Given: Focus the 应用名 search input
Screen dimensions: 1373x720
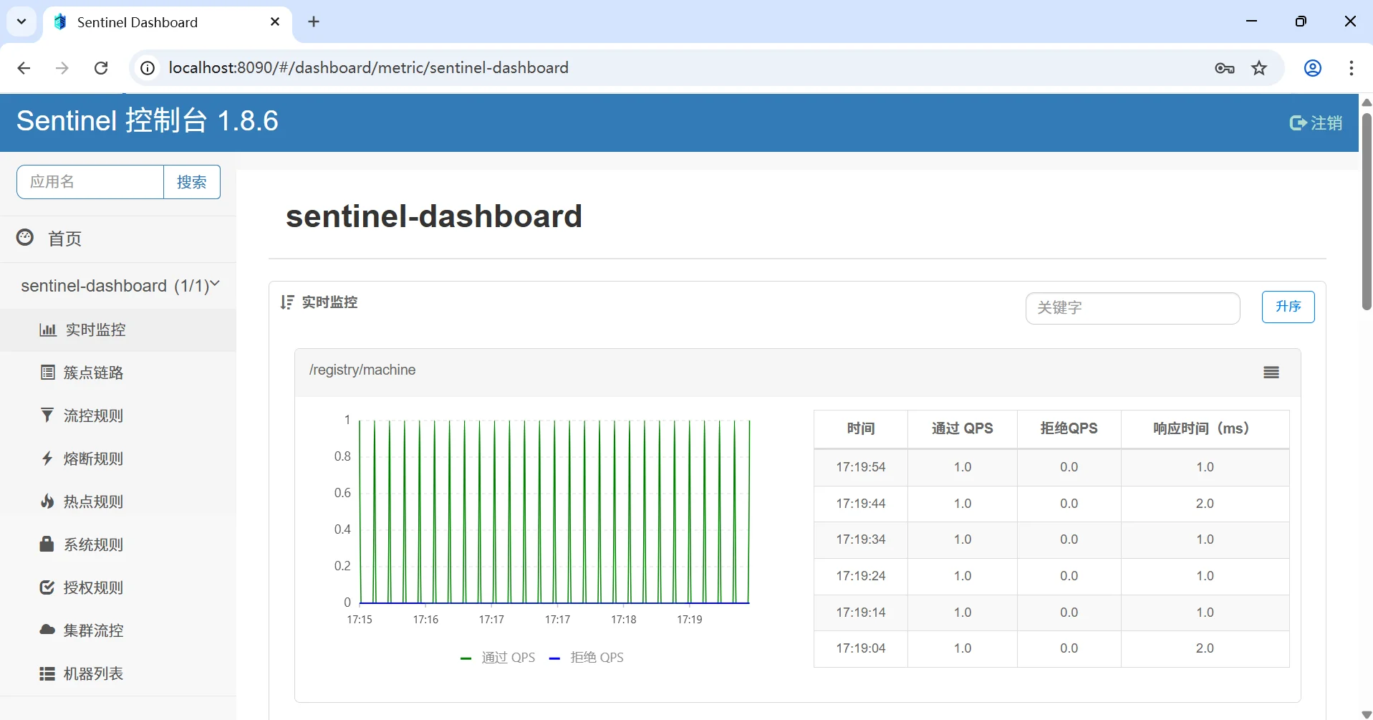Looking at the screenshot, I should tap(90, 182).
